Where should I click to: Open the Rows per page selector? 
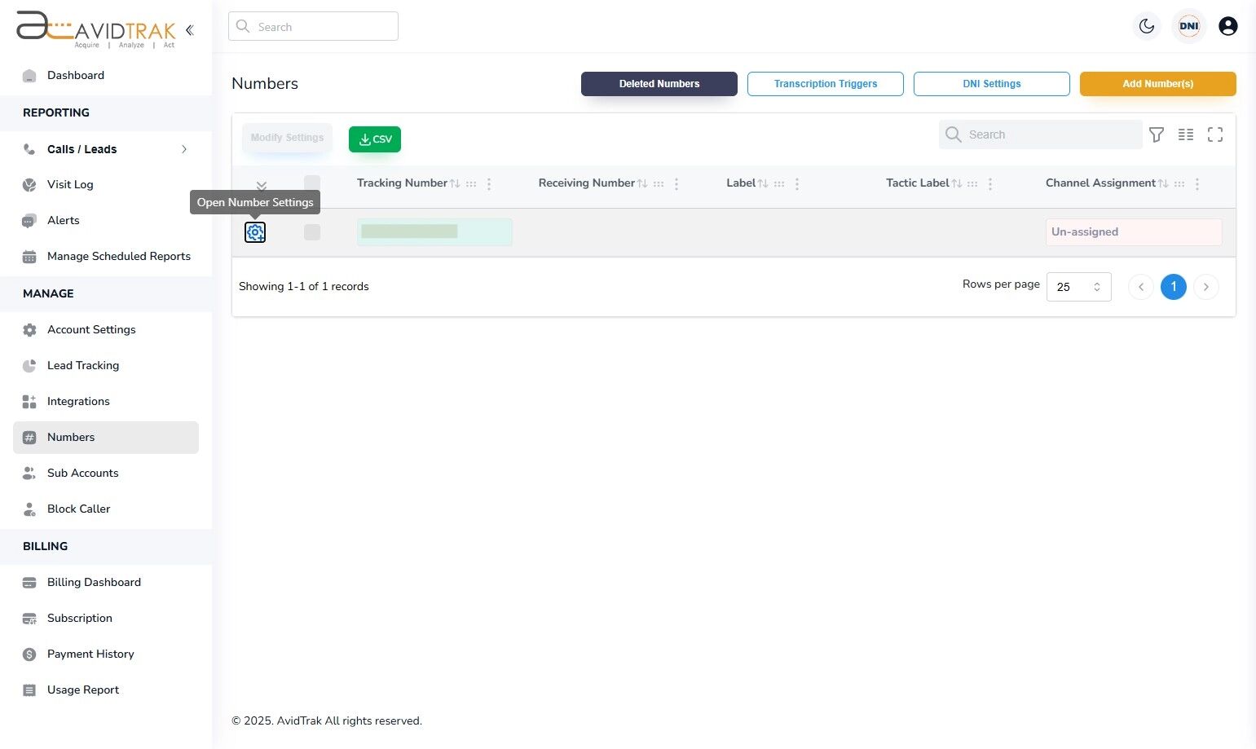pyautogui.click(x=1078, y=286)
